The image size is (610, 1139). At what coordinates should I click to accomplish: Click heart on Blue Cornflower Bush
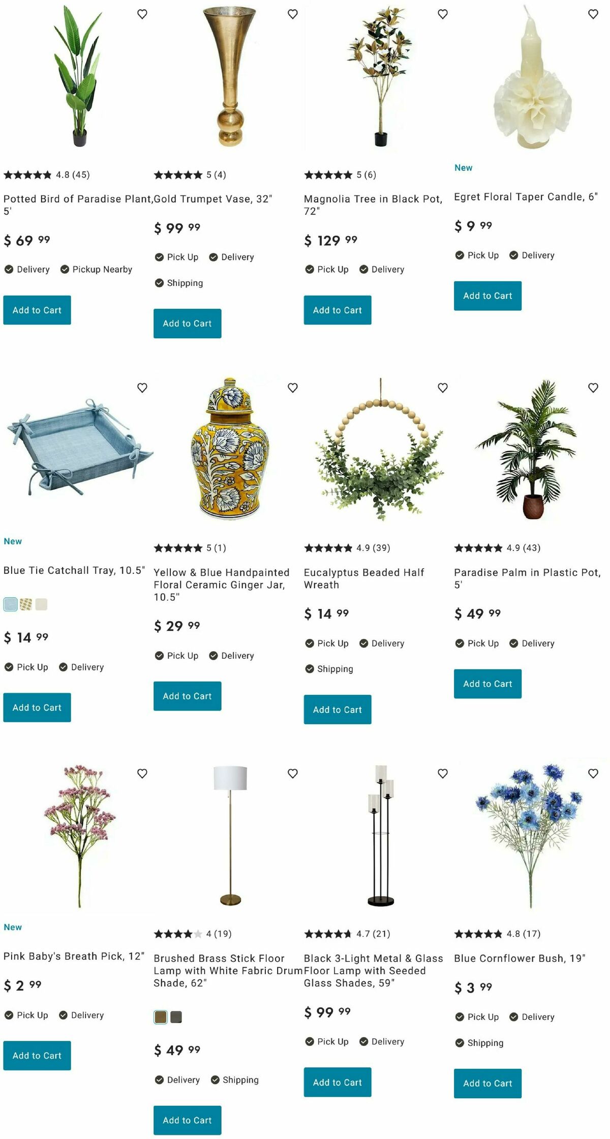point(593,773)
